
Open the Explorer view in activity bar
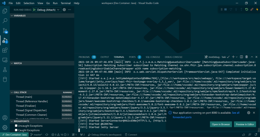tap(5, 11)
